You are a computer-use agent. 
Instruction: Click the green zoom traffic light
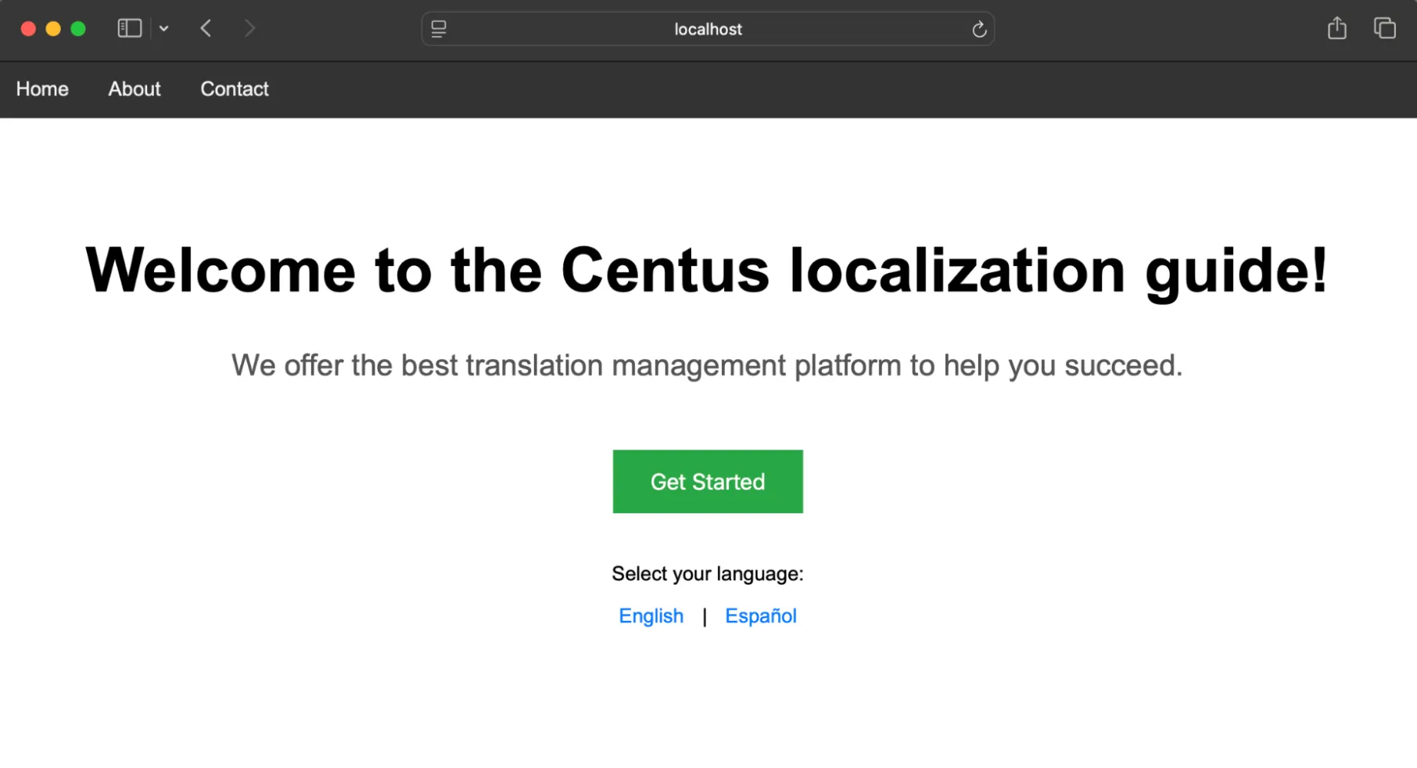coord(78,28)
